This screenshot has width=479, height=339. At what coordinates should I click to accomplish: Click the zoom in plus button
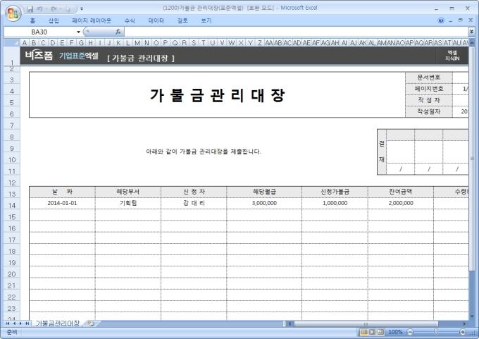point(463,332)
